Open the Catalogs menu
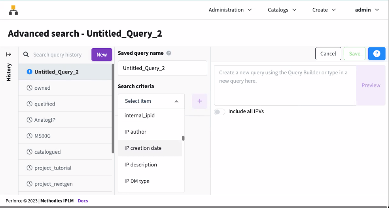 (282, 10)
